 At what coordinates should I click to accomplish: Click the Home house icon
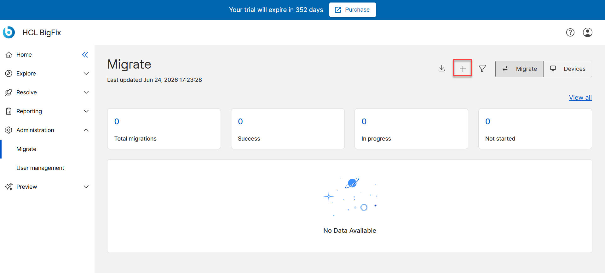[x=9, y=55]
